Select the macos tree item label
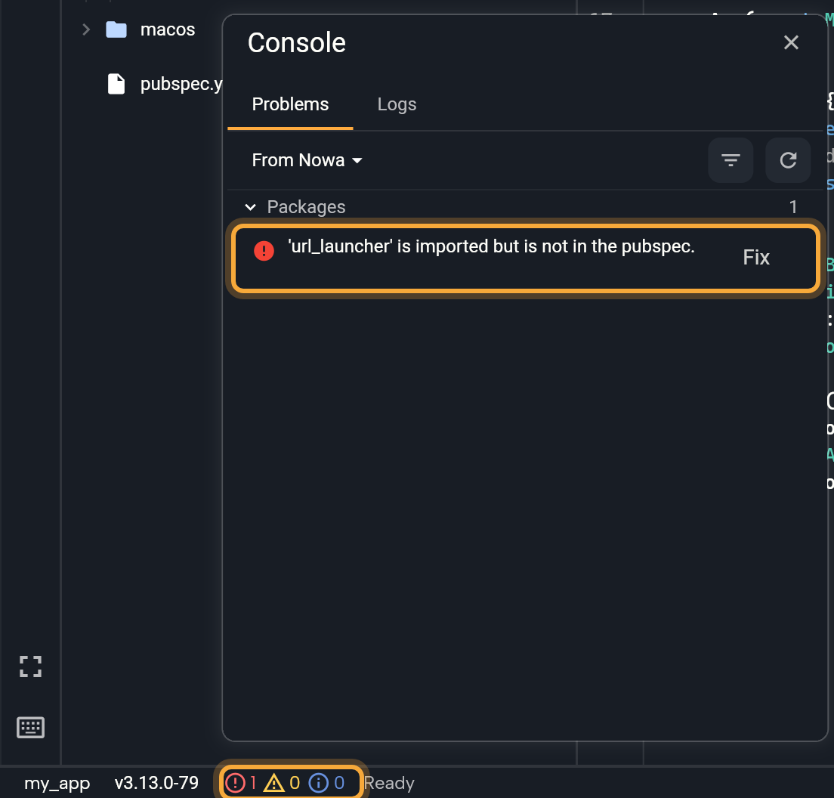This screenshot has width=834, height=798. [x=168, y=29]
